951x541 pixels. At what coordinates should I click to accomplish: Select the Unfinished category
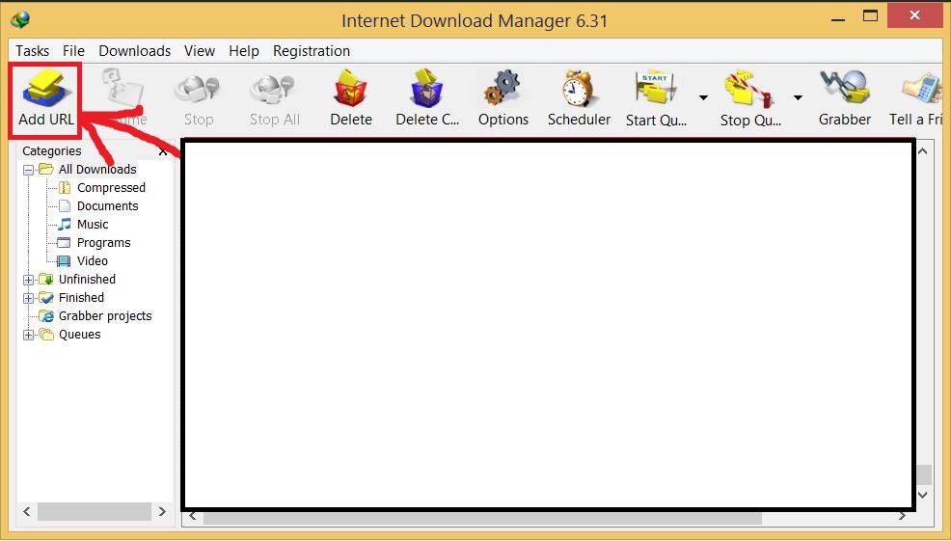(87, 279)
